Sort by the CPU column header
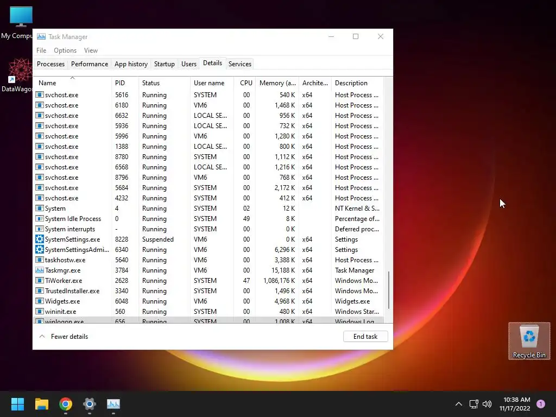The image size is (556, 417). point(245,83)
